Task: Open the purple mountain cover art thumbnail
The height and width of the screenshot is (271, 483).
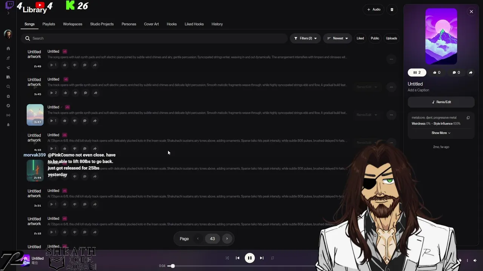Action: 441,37
